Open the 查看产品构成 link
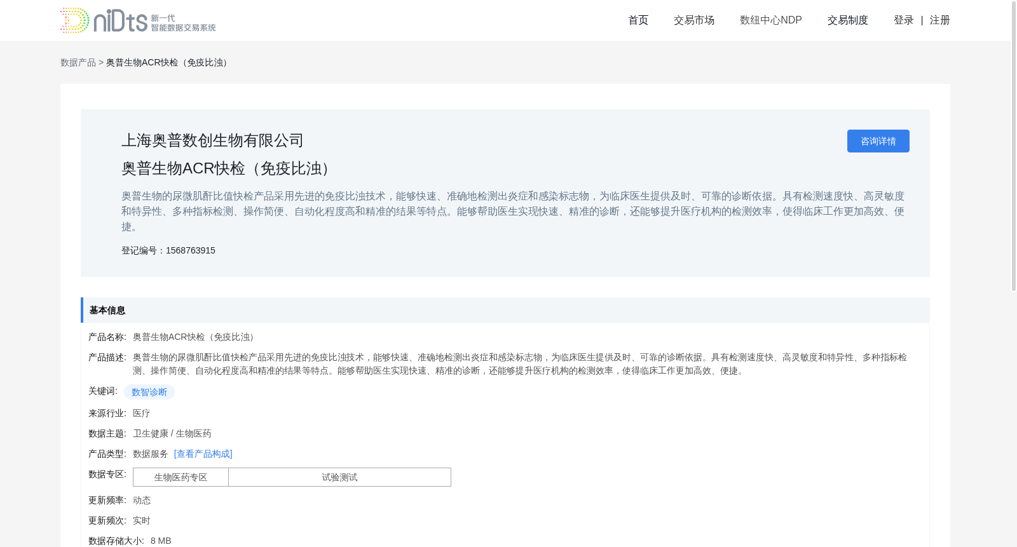1017x547 pixels. tap(203, 454)
